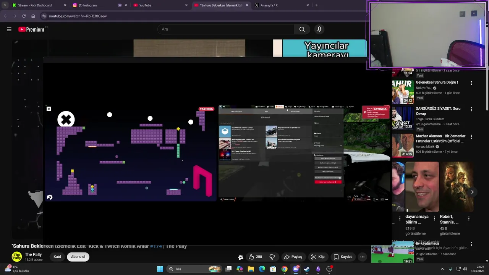
Task: Open Google Chrome from taskbar
Action: [x=284, y=269]
